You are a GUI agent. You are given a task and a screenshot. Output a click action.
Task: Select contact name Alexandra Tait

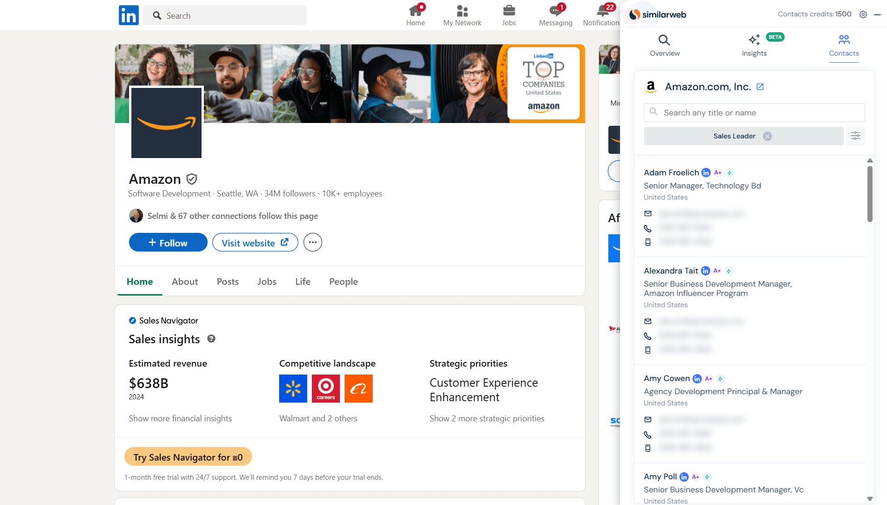pyautogui.click(x=671, y=271)
